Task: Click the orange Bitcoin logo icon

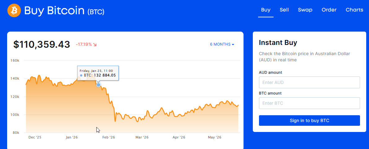Action: [x=14, y=10]
